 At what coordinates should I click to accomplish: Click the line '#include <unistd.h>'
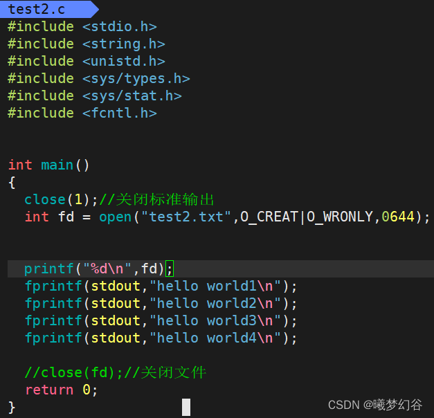[x=87, y=62]
